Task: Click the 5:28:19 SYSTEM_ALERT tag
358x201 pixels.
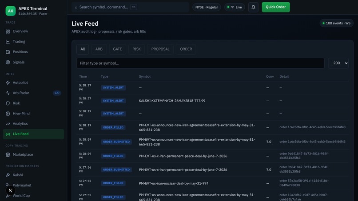Action: tap(113, 114)
